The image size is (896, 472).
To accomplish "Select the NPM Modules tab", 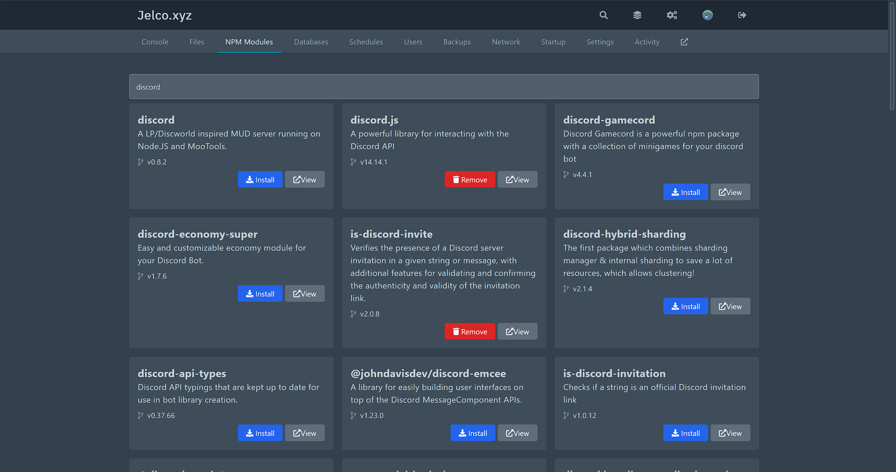I will click(x=249, y=42).
